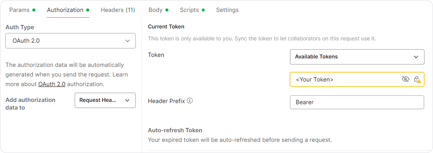The image size is (433, 153).
Task: Open the Settings tab
Action: point(227,10)
